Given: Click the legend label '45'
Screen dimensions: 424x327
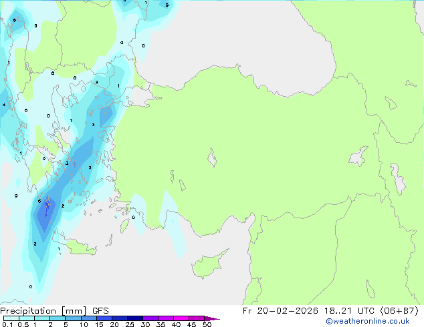Looking at the screenshot, I should click(191, 324).
